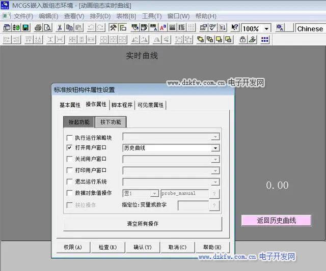The height and width of the screenshot is (271, 326).
Task: Switch to the 脚本程序 tab
Action: click(x=122, y=105)
